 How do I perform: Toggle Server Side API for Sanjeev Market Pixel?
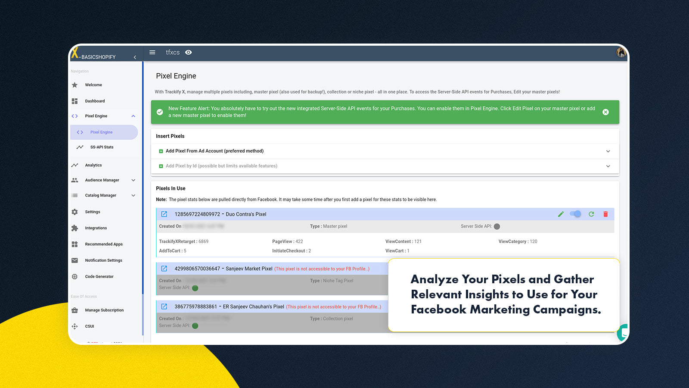click(195, 288)
